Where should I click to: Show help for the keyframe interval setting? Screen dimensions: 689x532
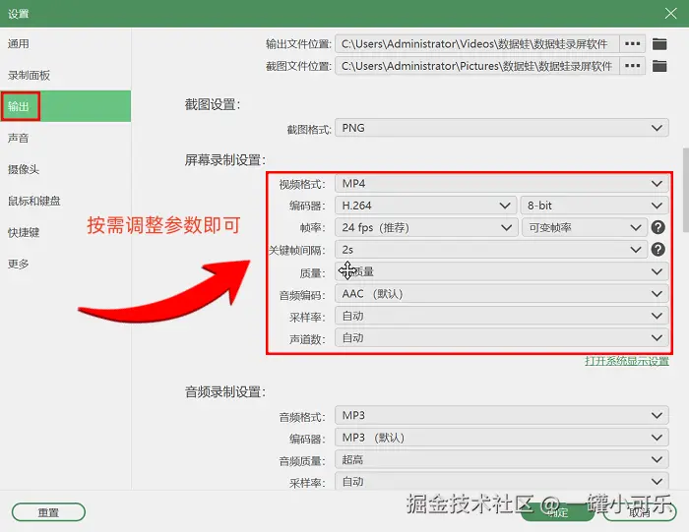658,250
